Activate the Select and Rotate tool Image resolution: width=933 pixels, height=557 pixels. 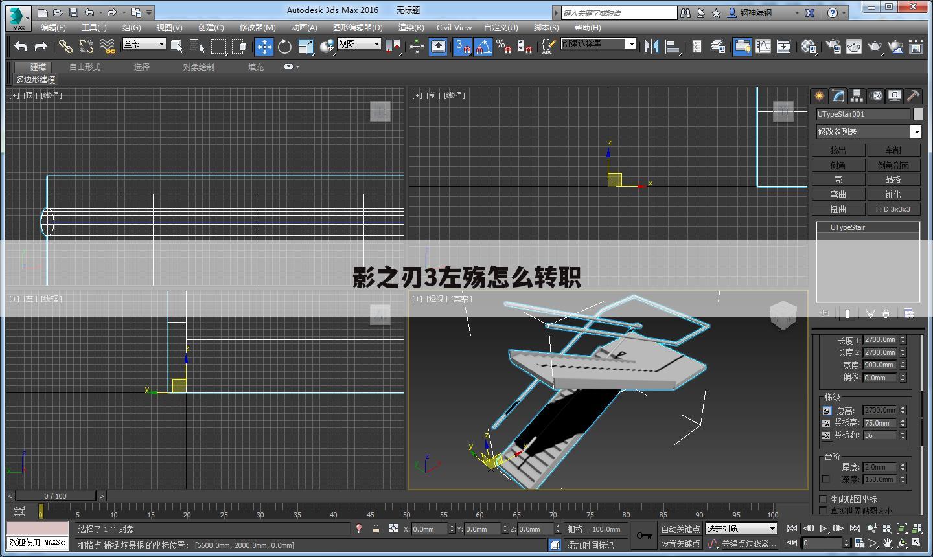coord(284,46)
